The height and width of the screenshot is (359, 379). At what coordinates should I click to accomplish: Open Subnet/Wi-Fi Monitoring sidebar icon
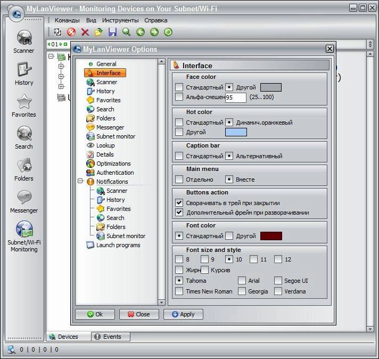tap(24, 229)
